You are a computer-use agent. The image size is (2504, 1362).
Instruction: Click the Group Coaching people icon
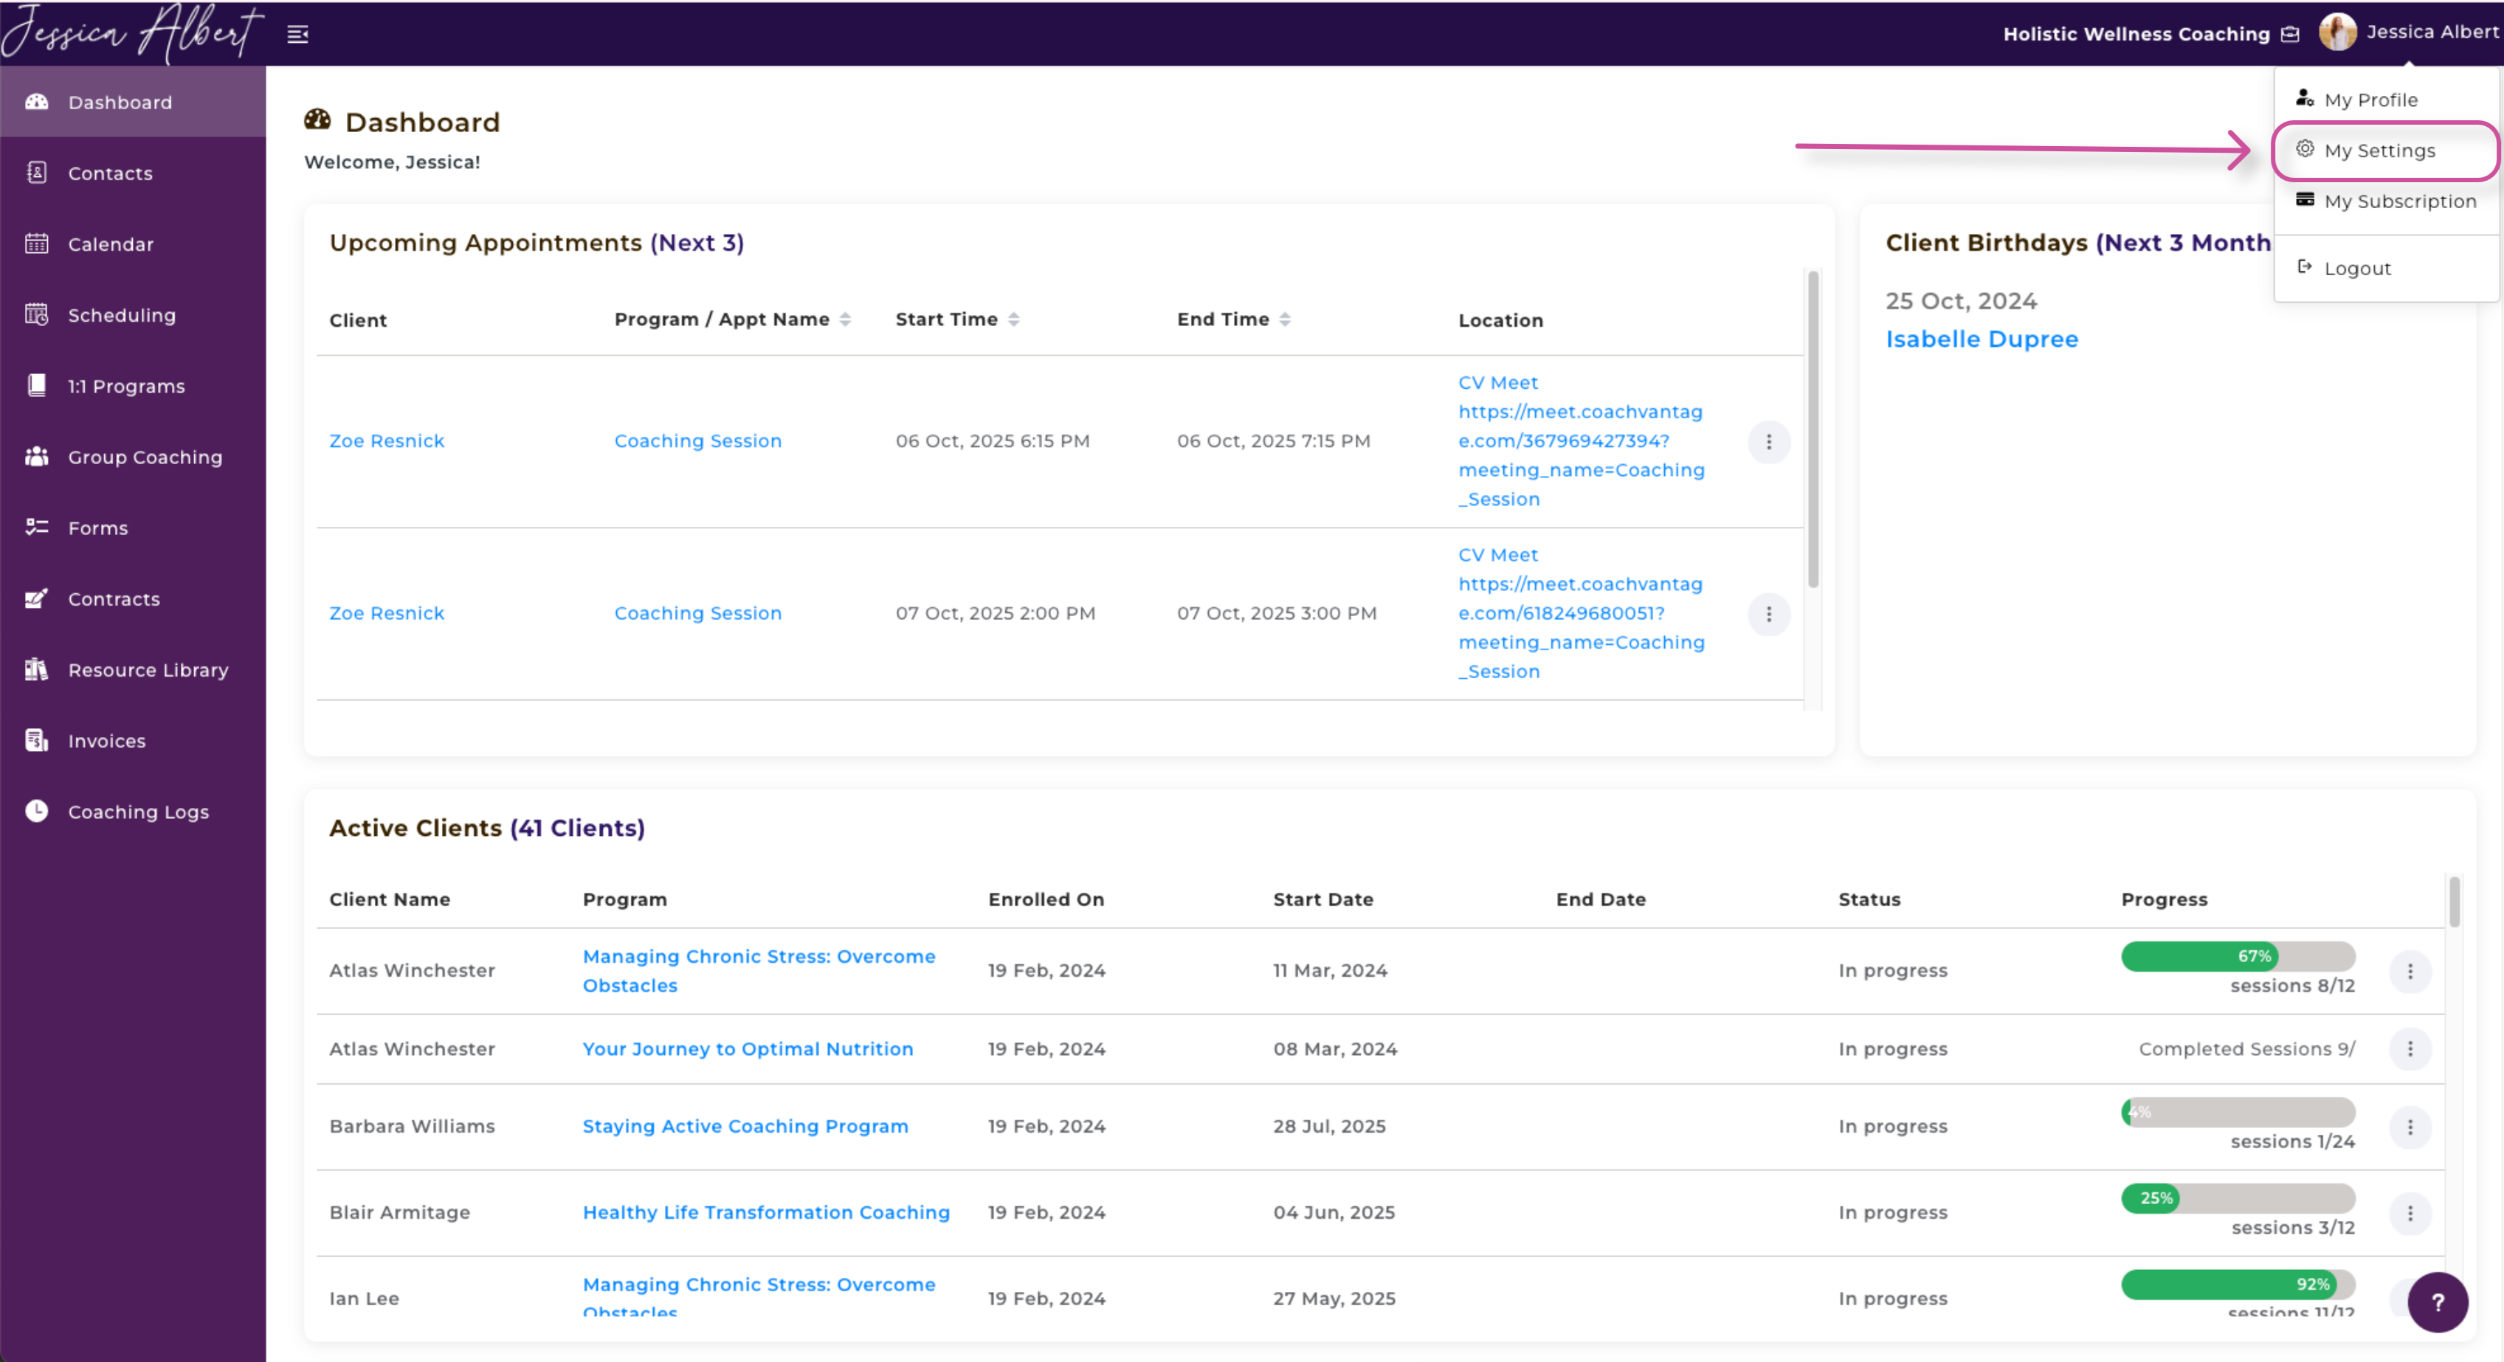click(37, 457)
